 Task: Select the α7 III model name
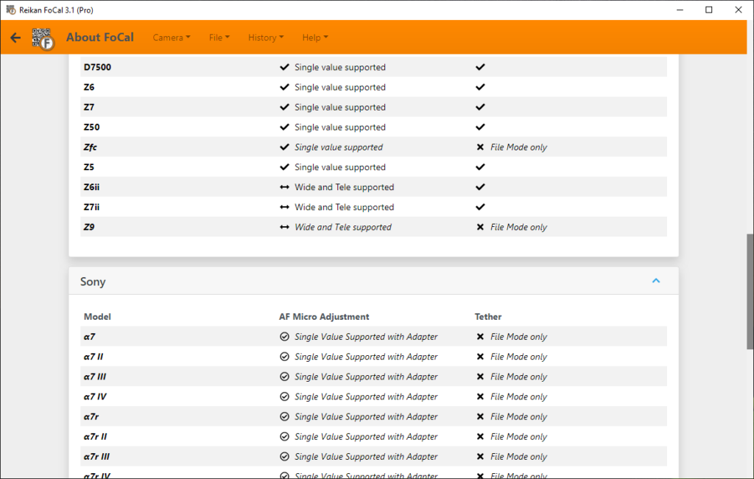tap(95, 377)
